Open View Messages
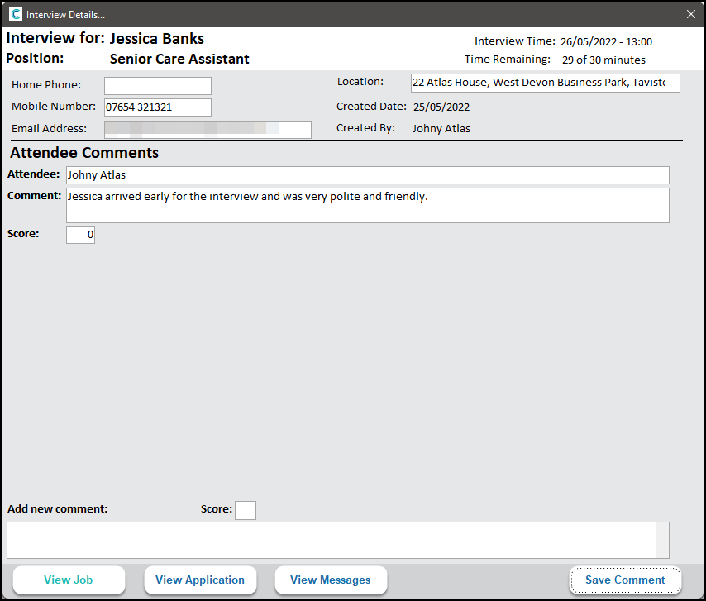The image size is (706, 601). pos(330,580)
